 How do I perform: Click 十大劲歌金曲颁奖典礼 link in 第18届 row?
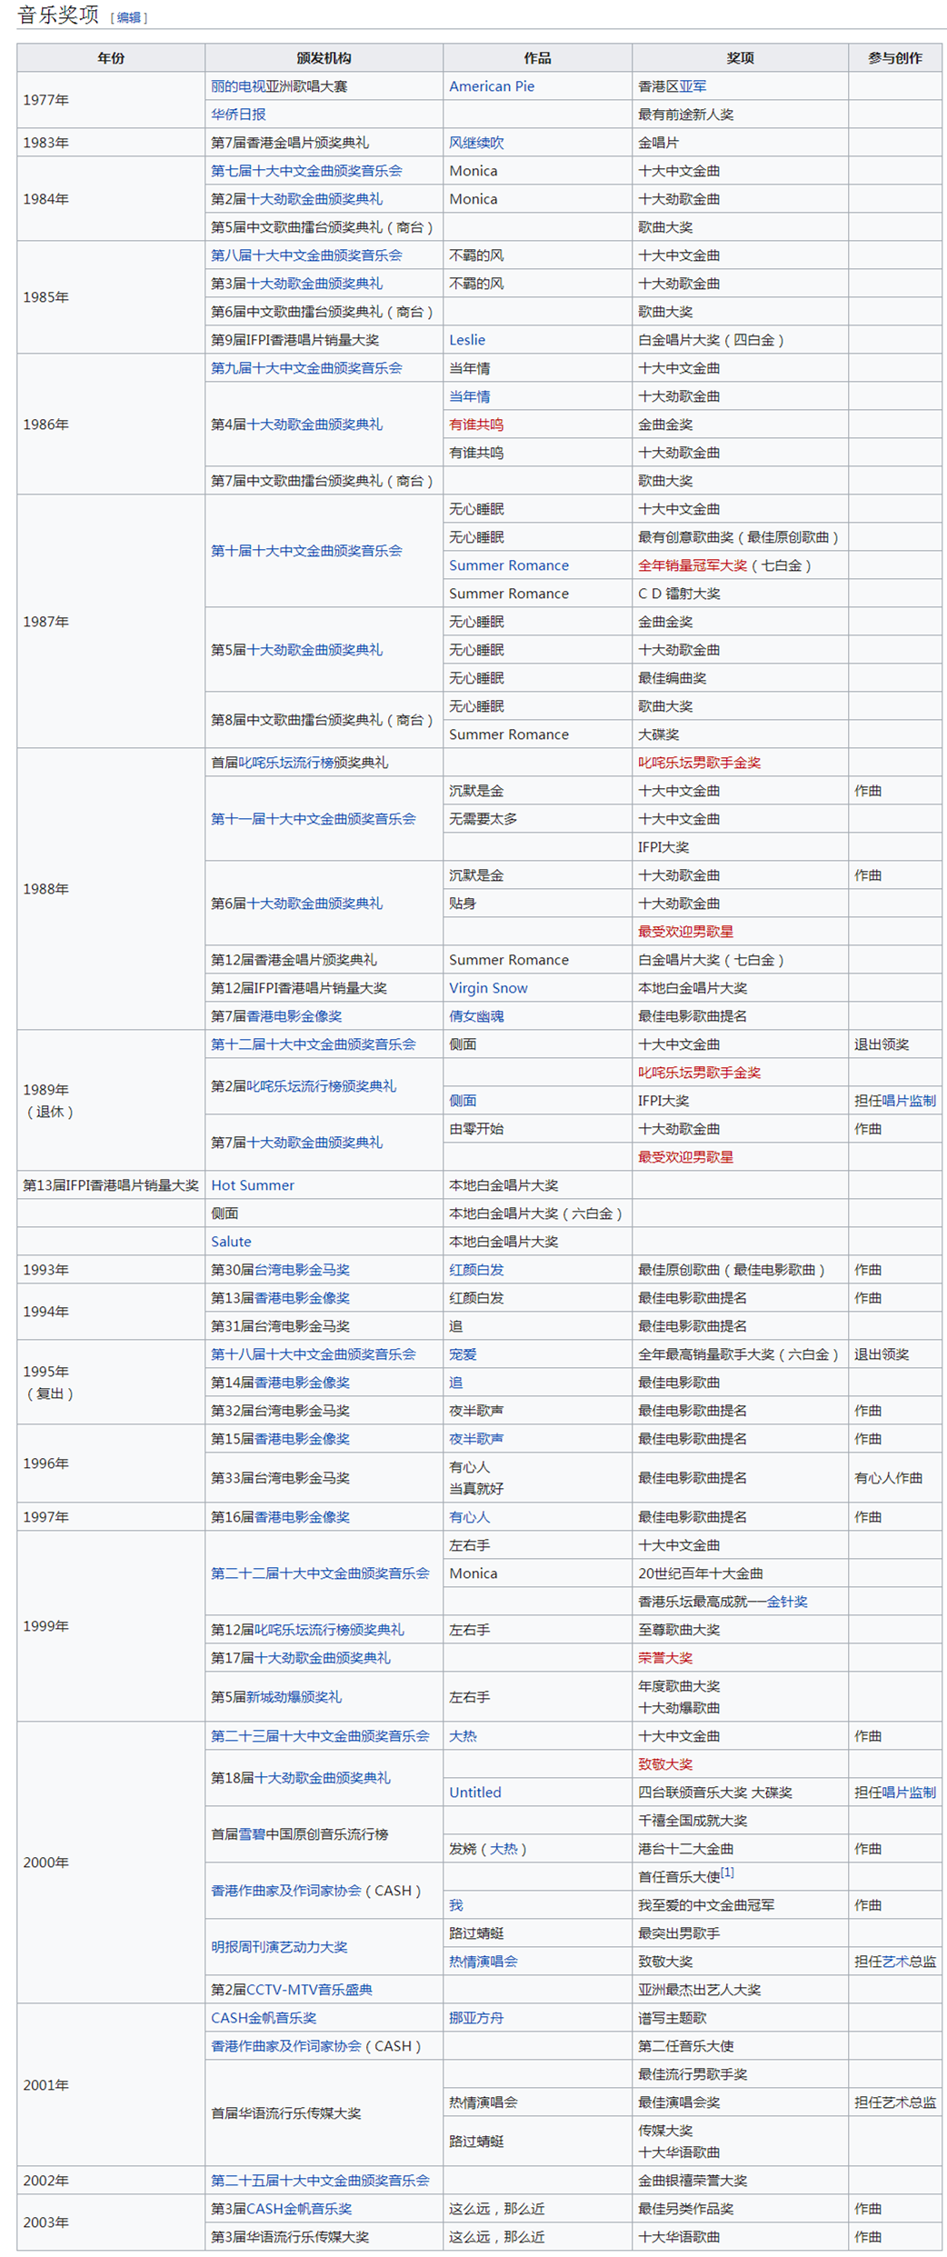[x=323, y=1778]
